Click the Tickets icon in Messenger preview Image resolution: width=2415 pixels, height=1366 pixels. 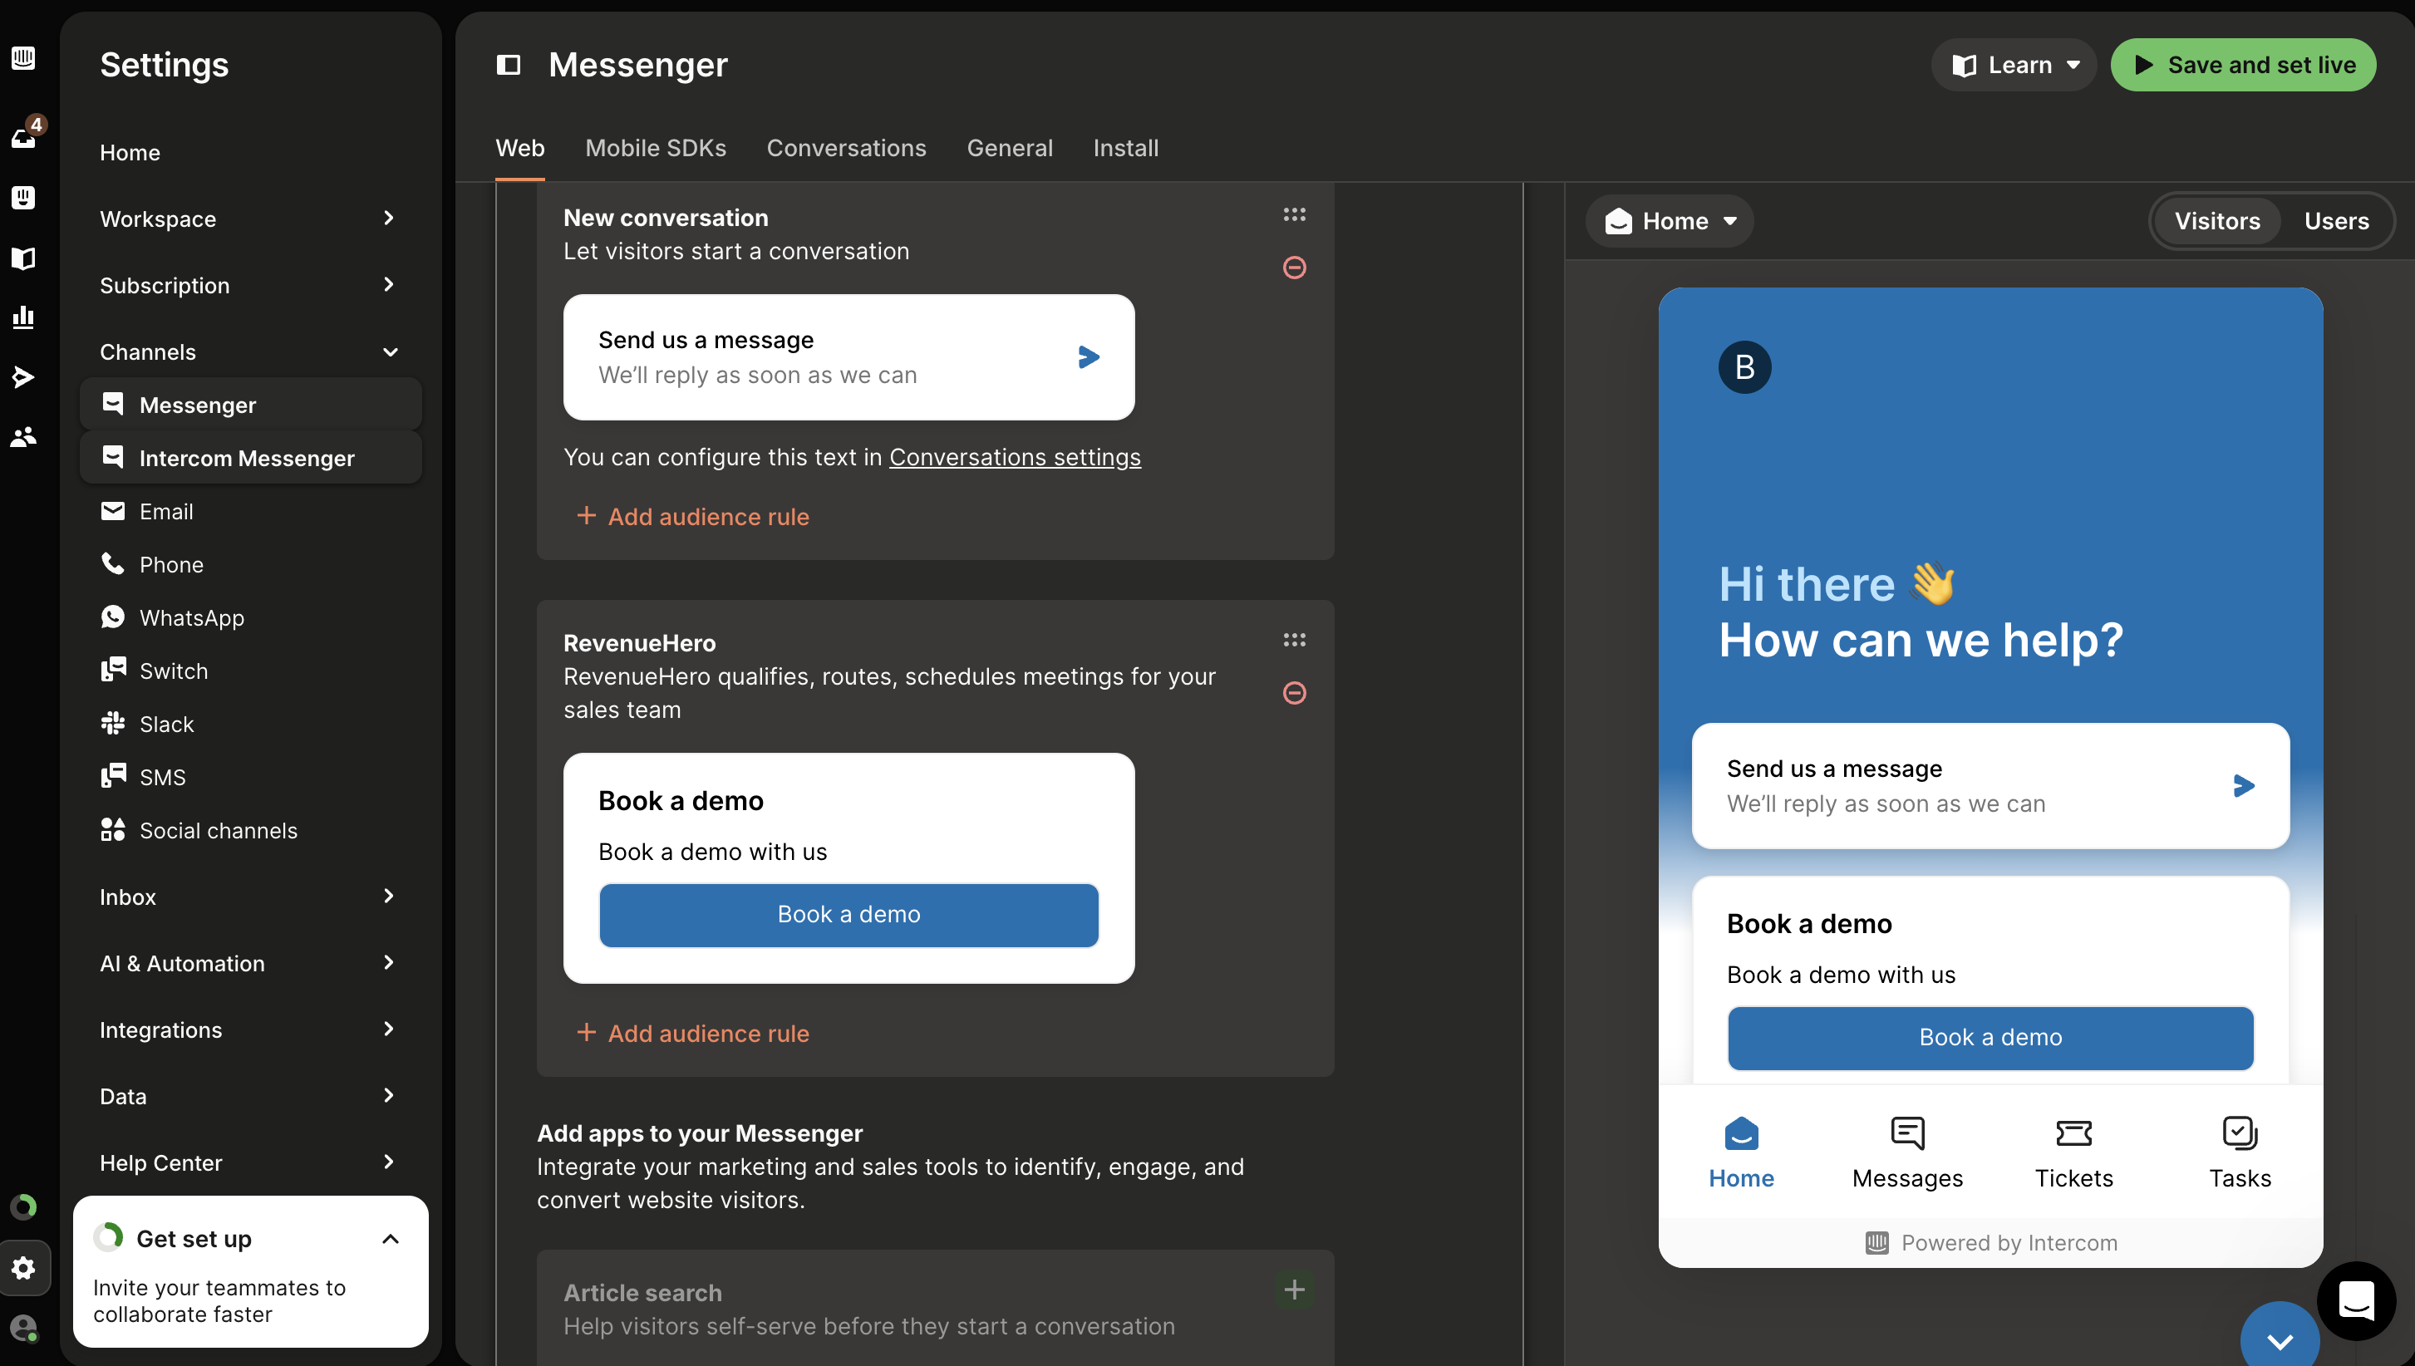[2073, 1133]
